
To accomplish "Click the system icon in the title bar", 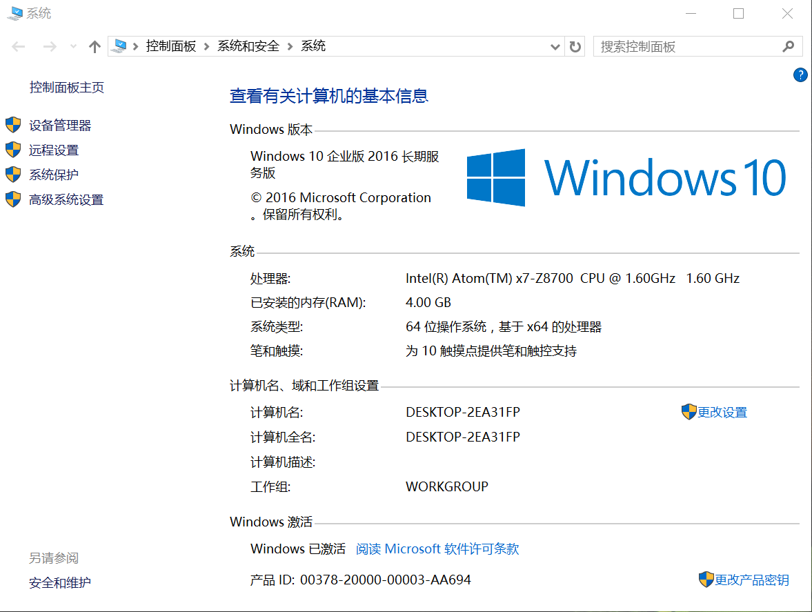I will [15, 13].
